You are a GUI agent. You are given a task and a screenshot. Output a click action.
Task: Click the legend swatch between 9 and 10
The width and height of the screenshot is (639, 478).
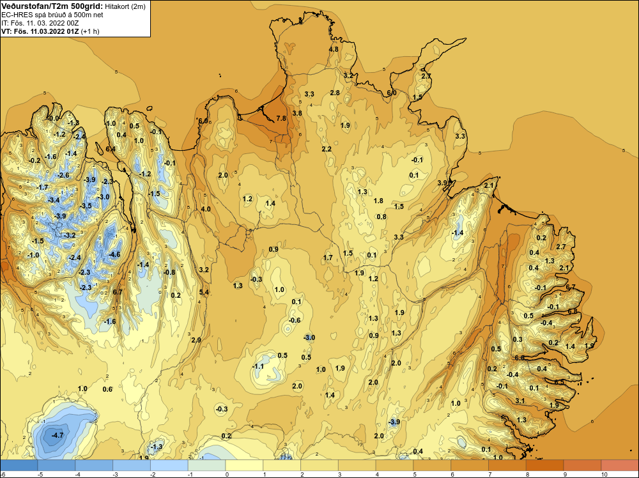[582, 465]
